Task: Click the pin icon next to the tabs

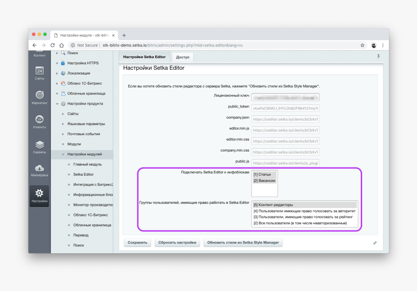Action: [x=378, y=57]
